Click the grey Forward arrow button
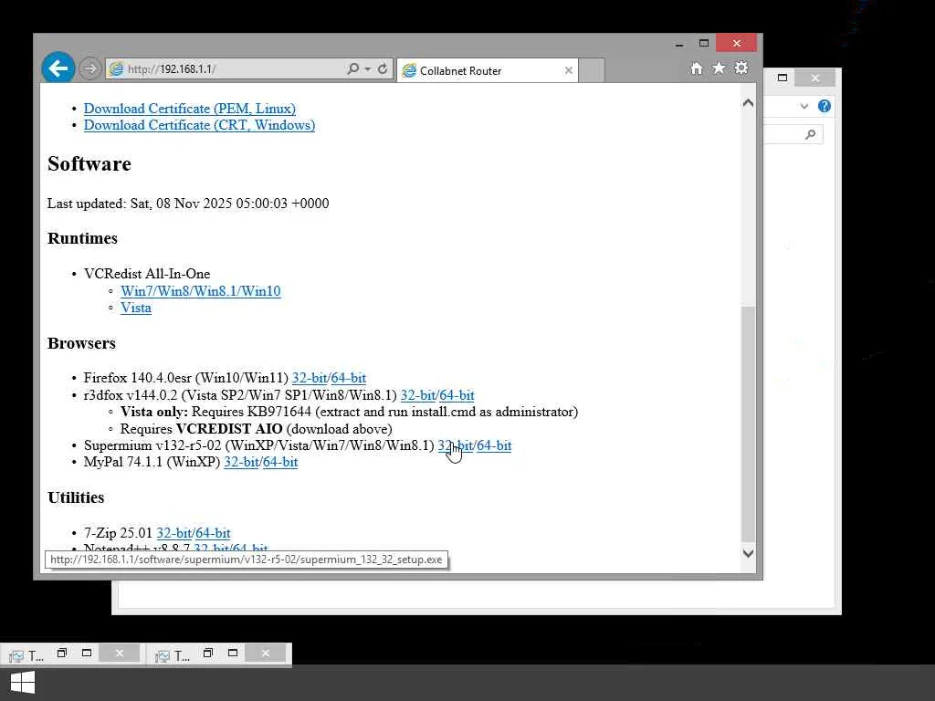 pos(90,68)
